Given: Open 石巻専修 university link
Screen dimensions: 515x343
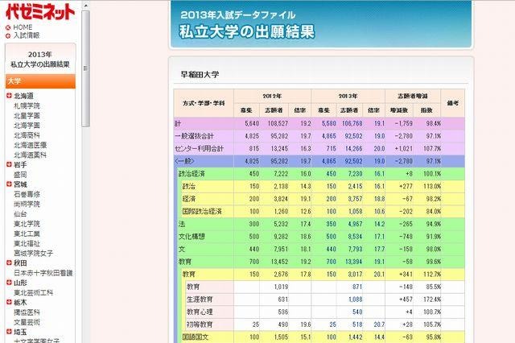Looking at the screenshot, I should [27, 194].
